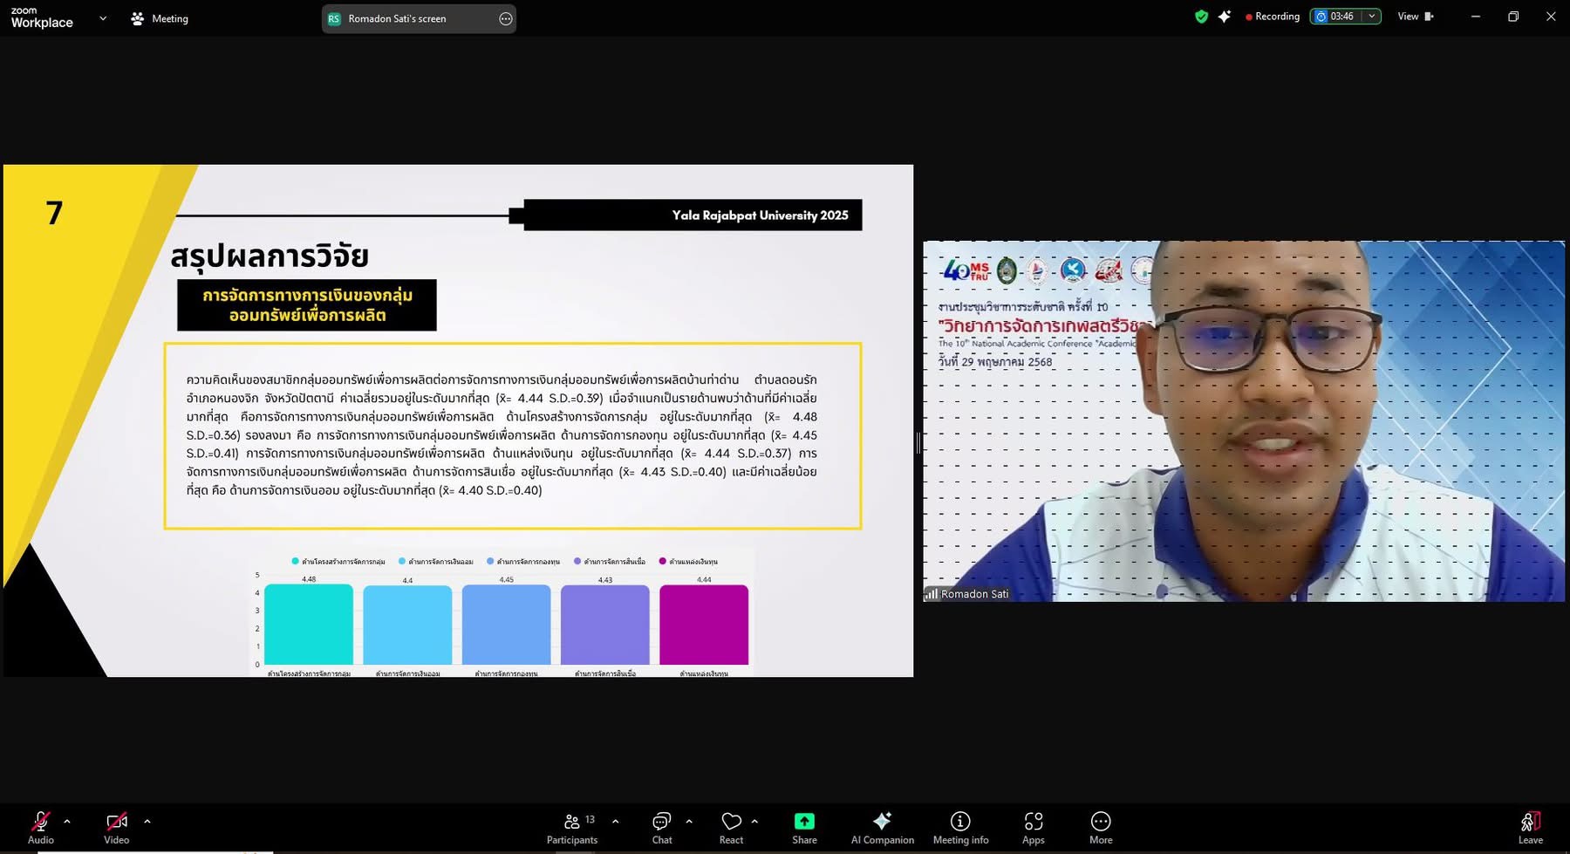The height and width of the screenshot is (854, 1570).
Task: Open screen share options for Romadon Sati's screen
Action: pyautogui.click(x=505, y=19)
